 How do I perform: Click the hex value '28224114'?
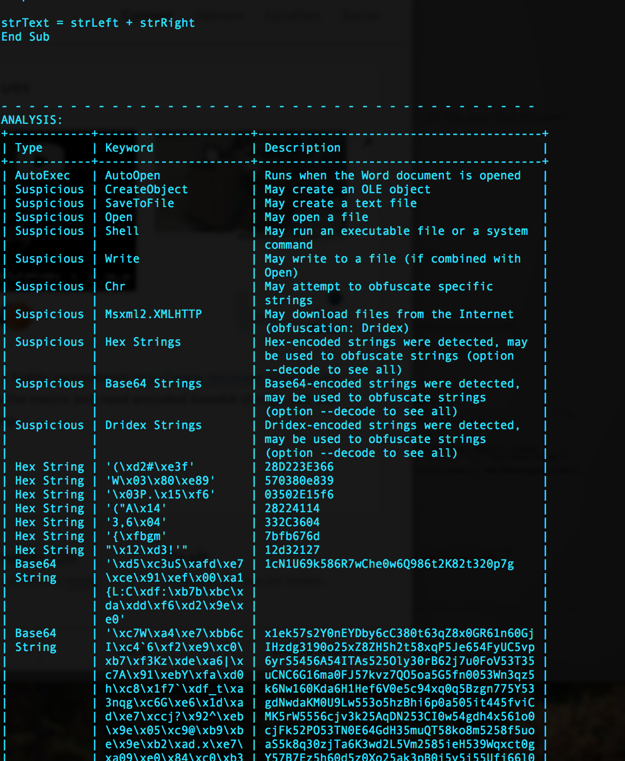pos(292,508)
